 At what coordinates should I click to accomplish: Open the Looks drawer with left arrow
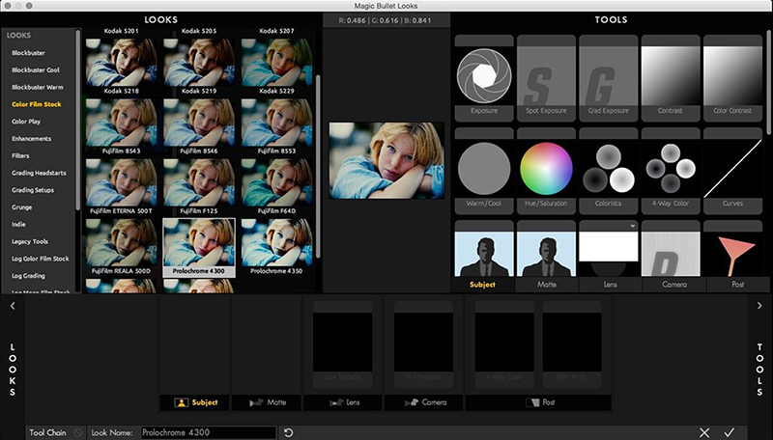click(x=13, y=306)
